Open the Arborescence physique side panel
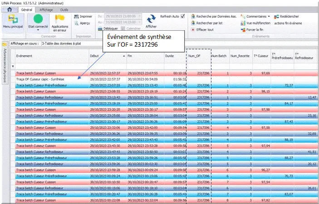This screenshot has height=204, width=319. coord(5,62)
